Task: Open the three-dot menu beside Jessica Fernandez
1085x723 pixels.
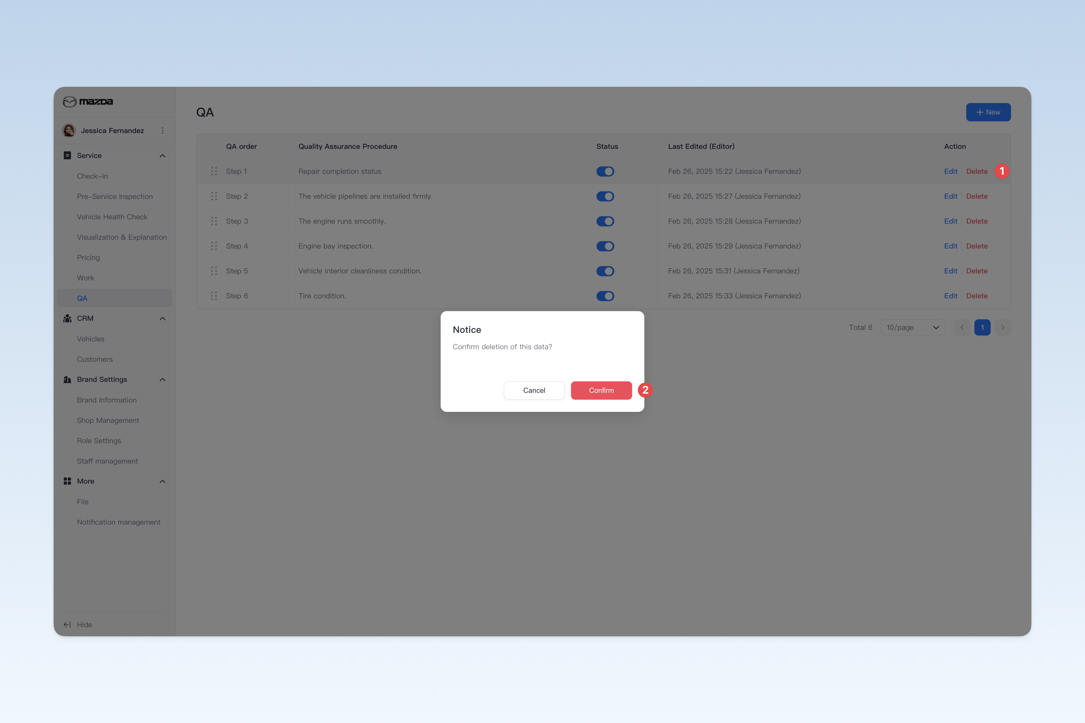Action: click(x=162, y=130)
